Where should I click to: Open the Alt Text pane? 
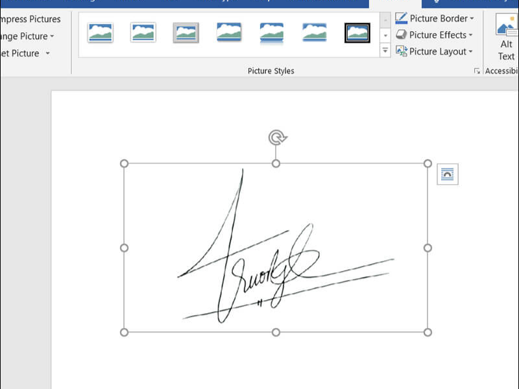tap(506, 38)
